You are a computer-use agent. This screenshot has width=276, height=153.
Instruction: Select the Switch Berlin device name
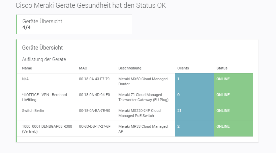click(x=33, y=111)
